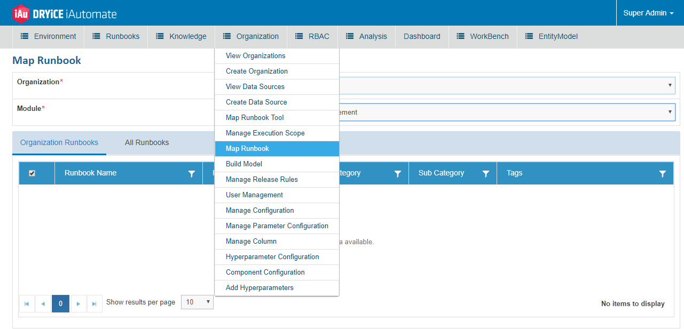
Task: Toggle the select-all runbooks checkbox
Action: tap(32, 173)
